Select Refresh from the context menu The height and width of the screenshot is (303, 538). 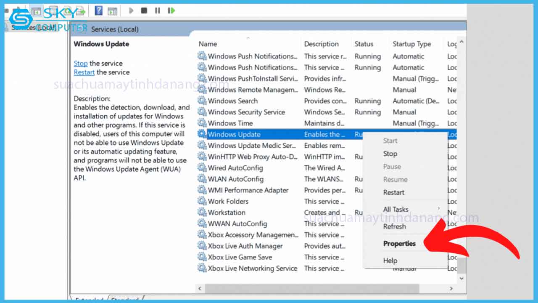pos(395,226)
